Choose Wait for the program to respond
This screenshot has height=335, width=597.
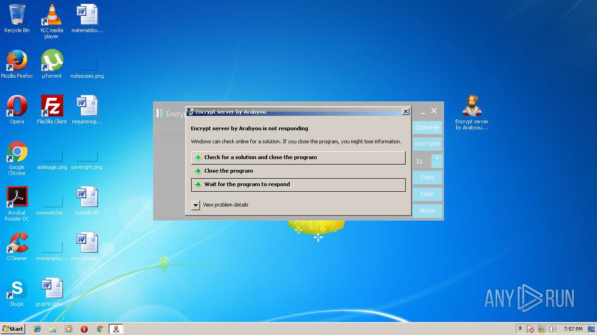(x=298, y=185)
